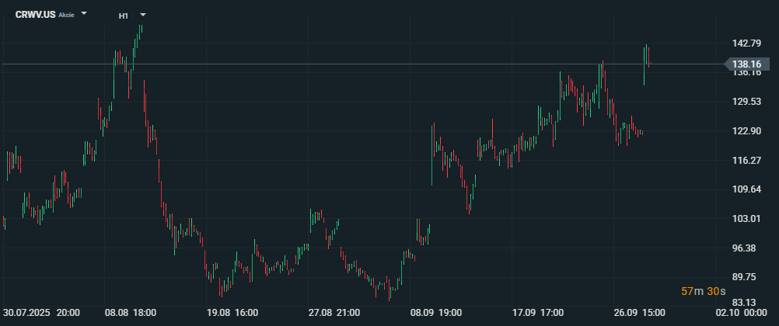Click the 57m 30s candle countdown timer
This screenshot has width=779, height=326.
703,291
